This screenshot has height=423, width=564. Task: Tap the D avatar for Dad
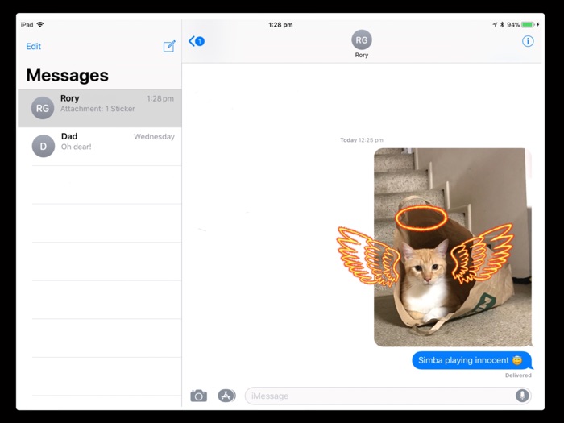44,146
